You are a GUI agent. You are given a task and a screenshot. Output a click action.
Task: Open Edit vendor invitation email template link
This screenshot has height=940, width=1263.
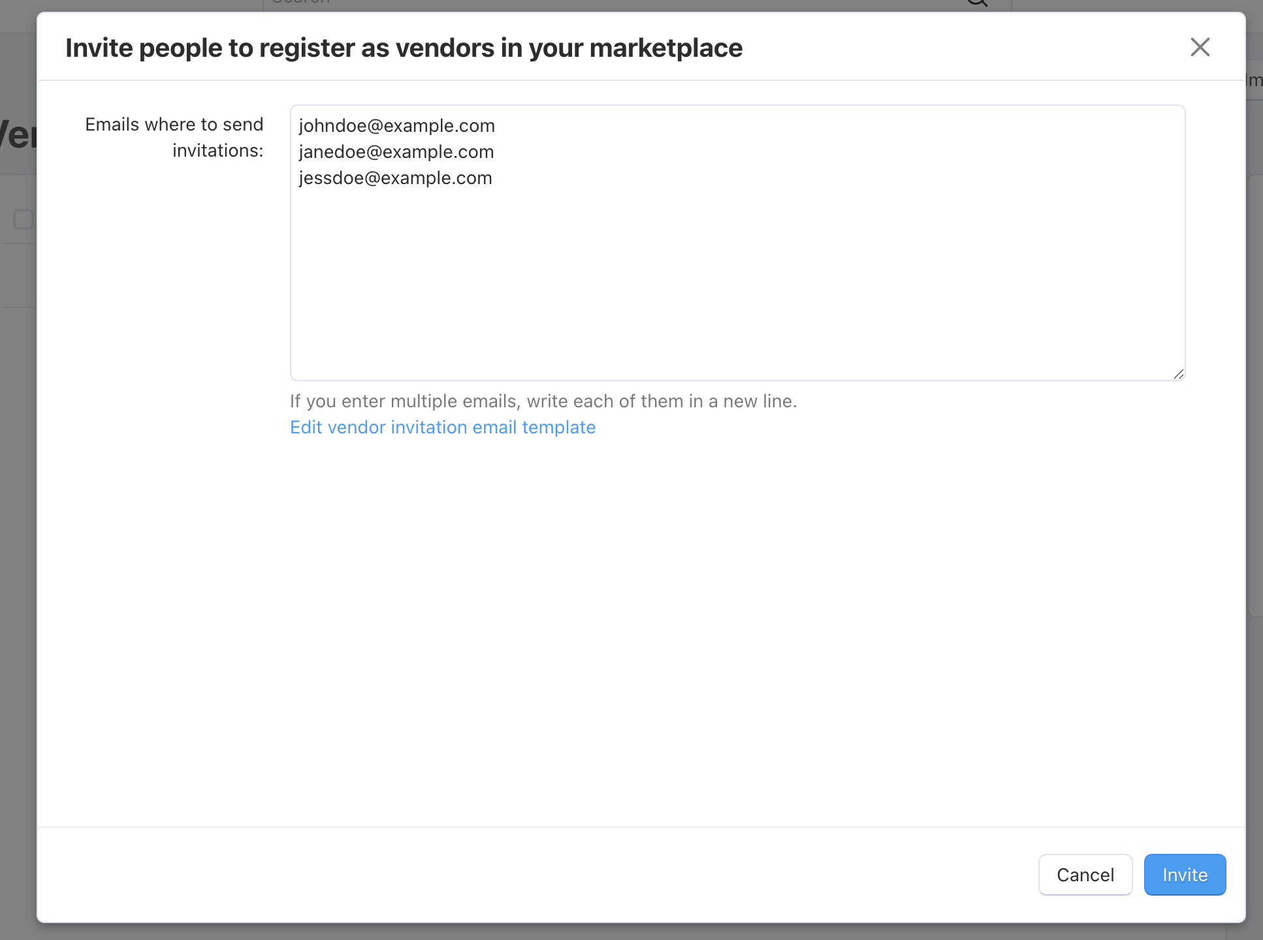[x=443, y=427]
